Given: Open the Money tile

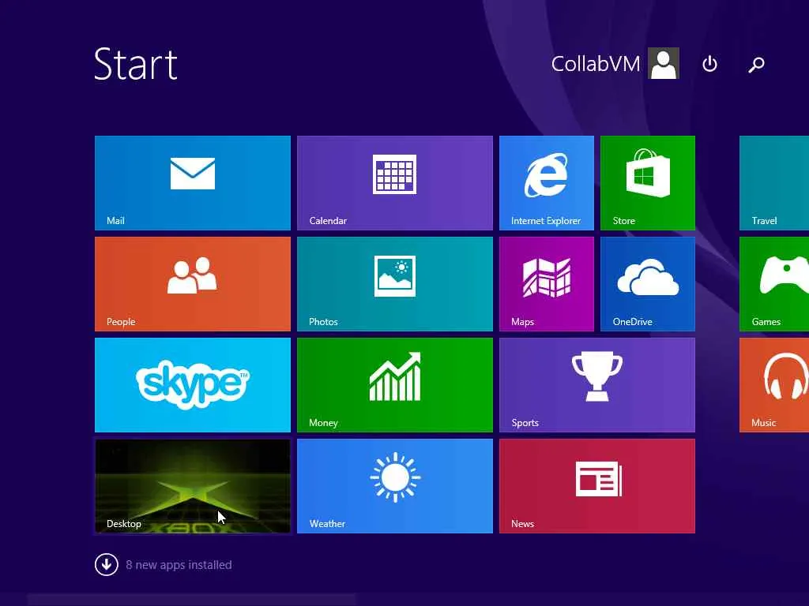Looking at the screenshot, I should click(395, 385).
